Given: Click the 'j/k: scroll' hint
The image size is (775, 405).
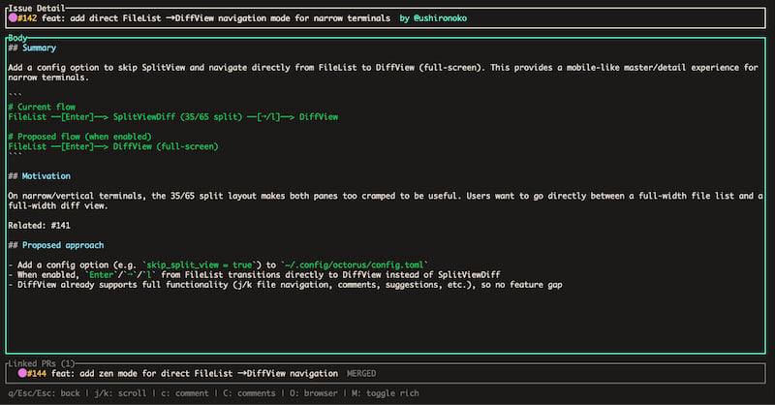Looking at the screenshot, I should click(120, 393).
